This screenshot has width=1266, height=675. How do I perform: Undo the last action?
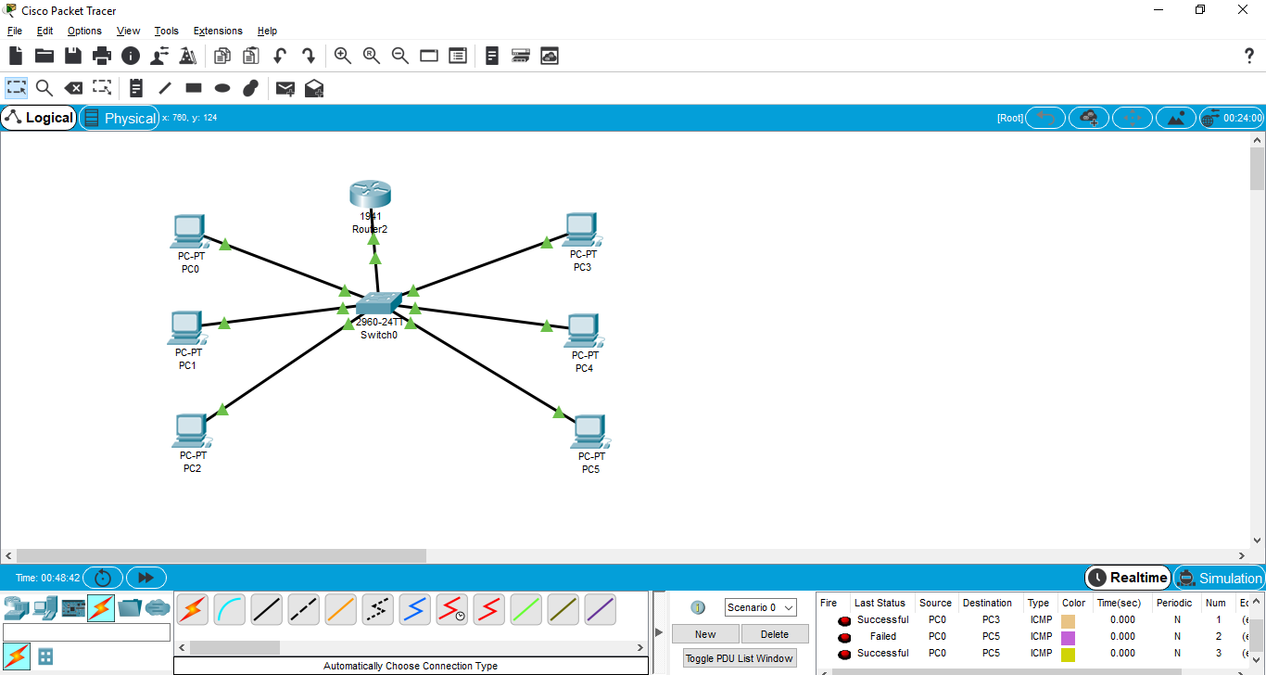280,56
